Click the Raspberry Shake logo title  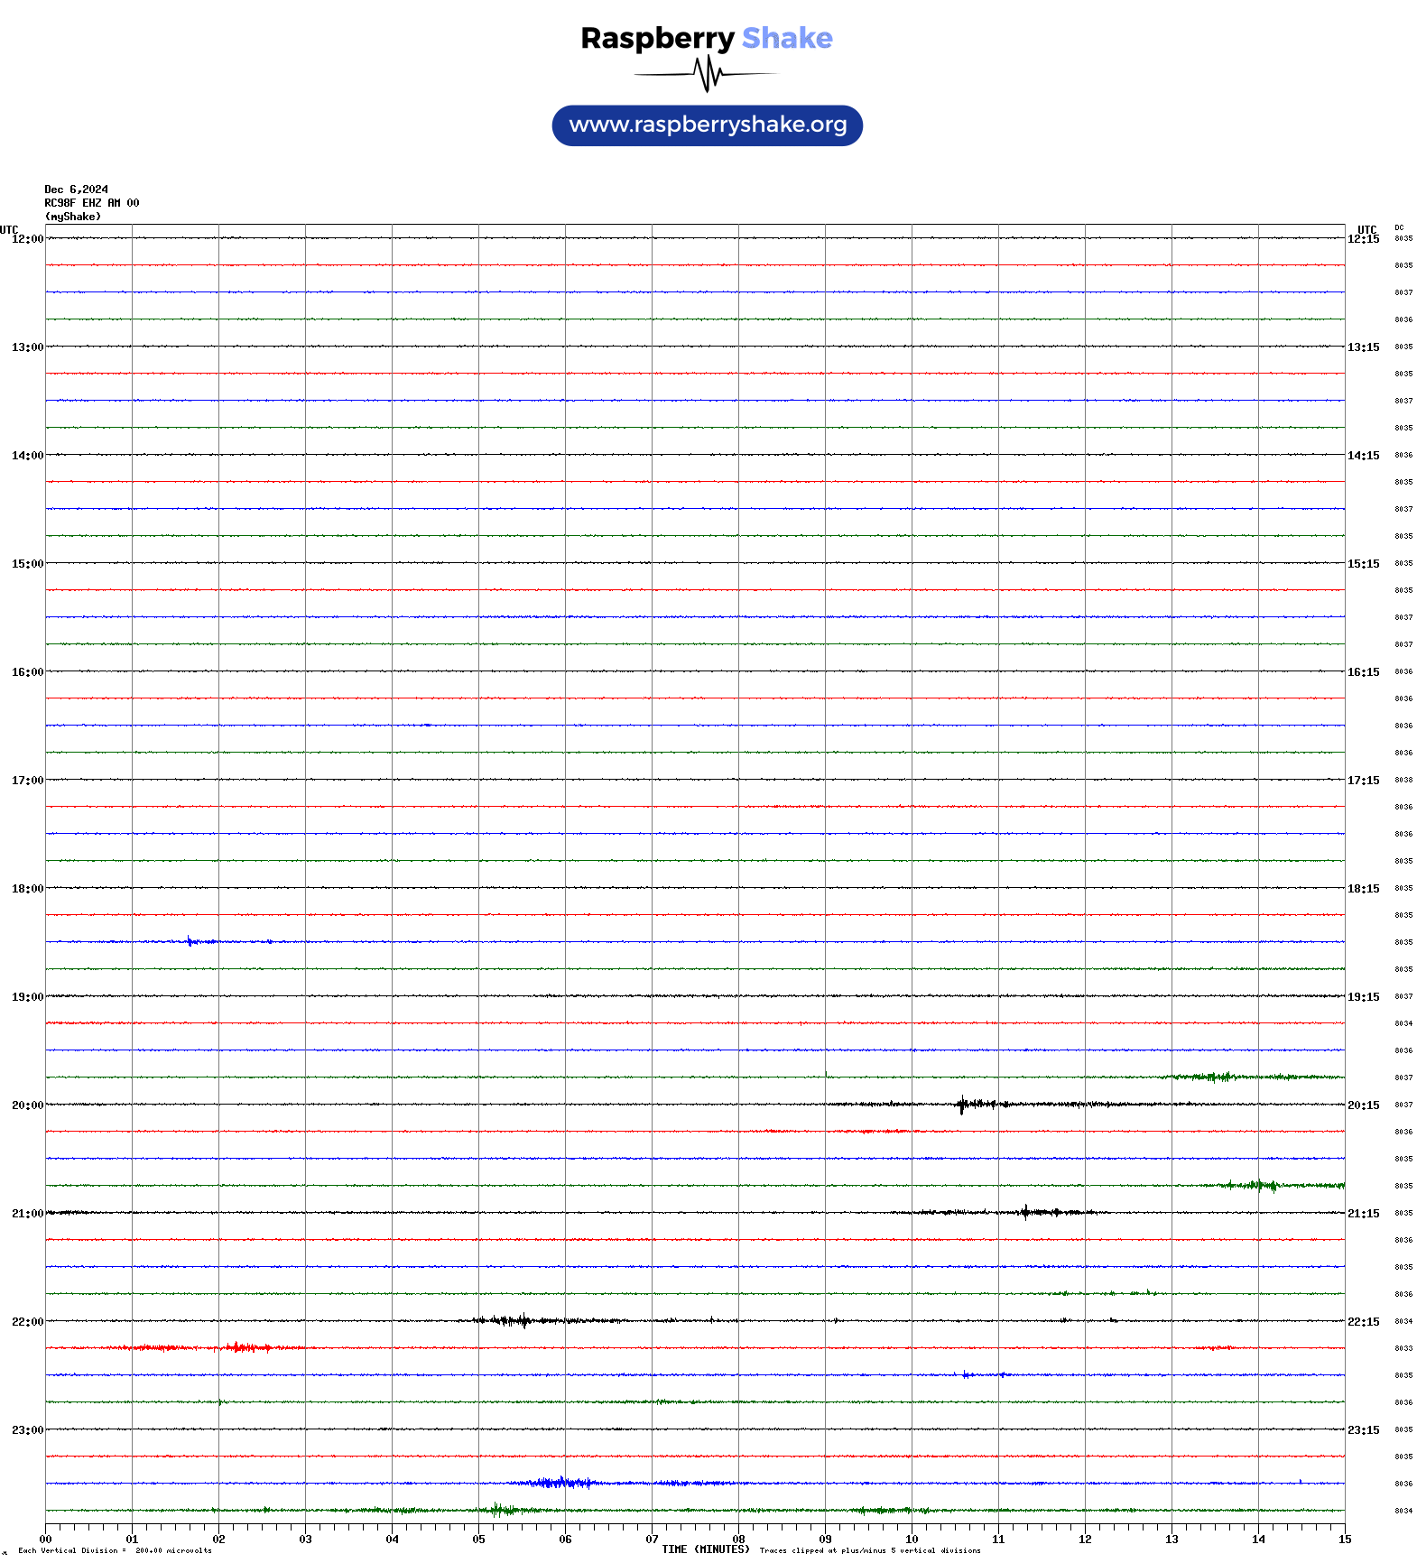[x=707, y=38]
